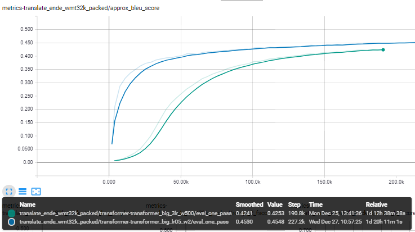Click the Name column header

pyautogui.click(x=27, y=204)
